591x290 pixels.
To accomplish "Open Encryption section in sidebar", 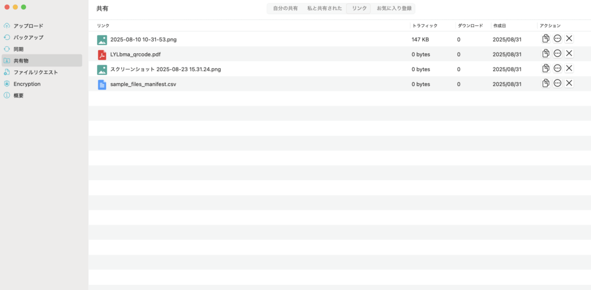I will point(27,84).
